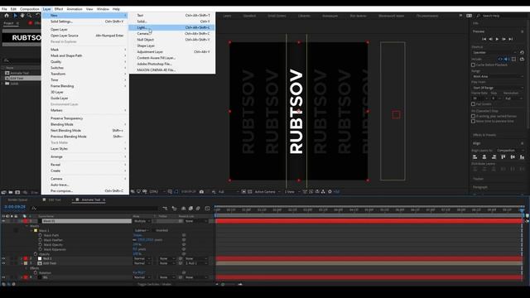Align layers to left edge
Image resolution: width=530 pixels, height=298 pixels.
click(475, 157)
